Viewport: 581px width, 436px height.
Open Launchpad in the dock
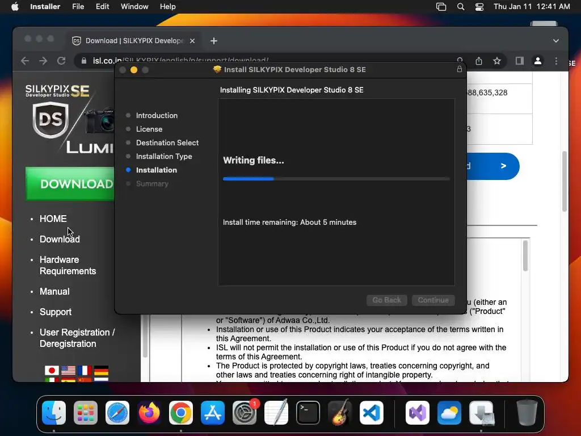point(86,413)
